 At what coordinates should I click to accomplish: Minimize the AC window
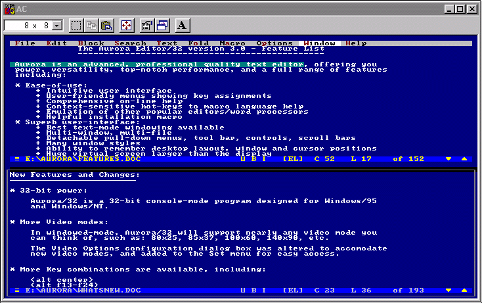449,9
